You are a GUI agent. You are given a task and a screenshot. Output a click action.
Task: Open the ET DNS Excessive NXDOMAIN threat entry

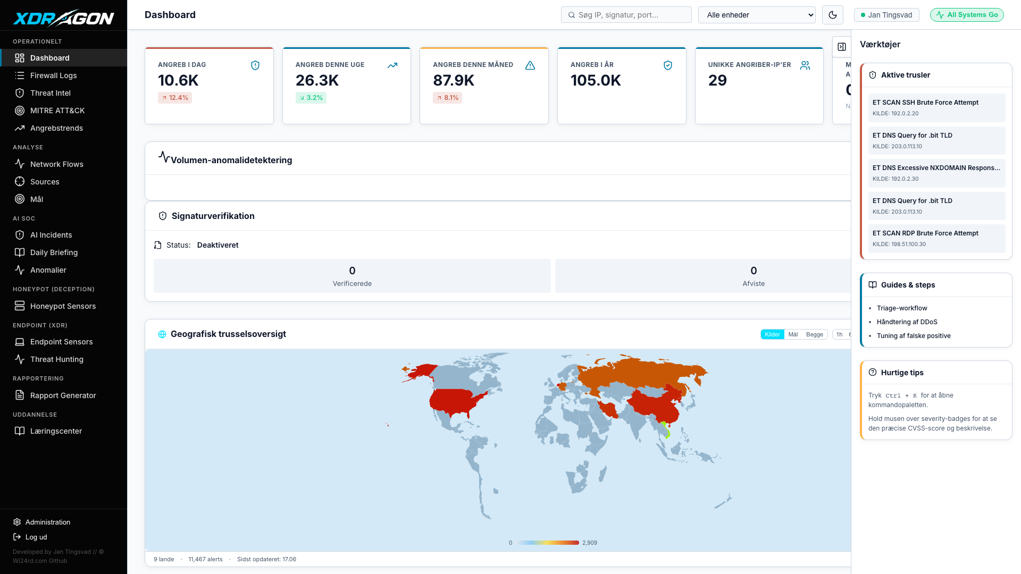936,173
